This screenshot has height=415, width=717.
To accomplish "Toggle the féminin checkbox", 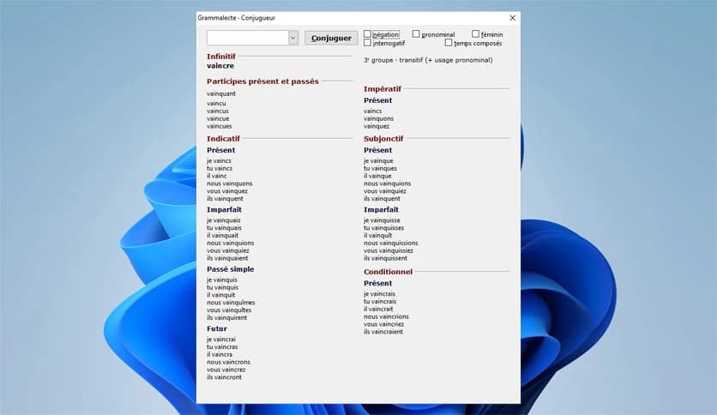I will point(475,33).
